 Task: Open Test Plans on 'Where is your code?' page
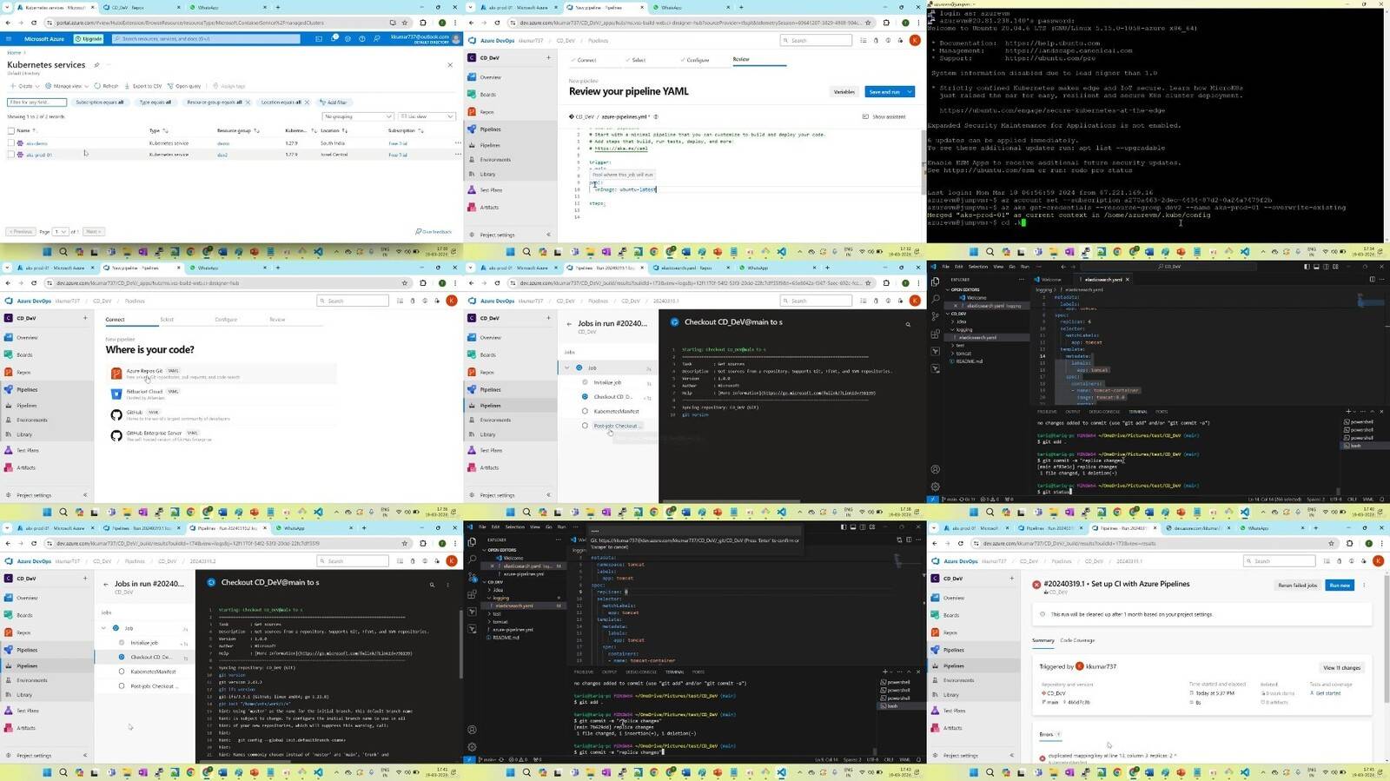(x=28, y=451)
